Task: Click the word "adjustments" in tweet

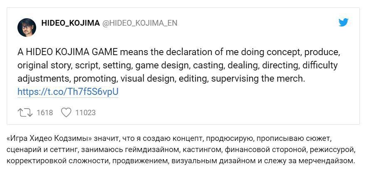Action: (44, 79)
